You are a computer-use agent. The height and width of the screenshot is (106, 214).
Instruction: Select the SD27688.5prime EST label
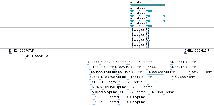[x=185, y=77]
